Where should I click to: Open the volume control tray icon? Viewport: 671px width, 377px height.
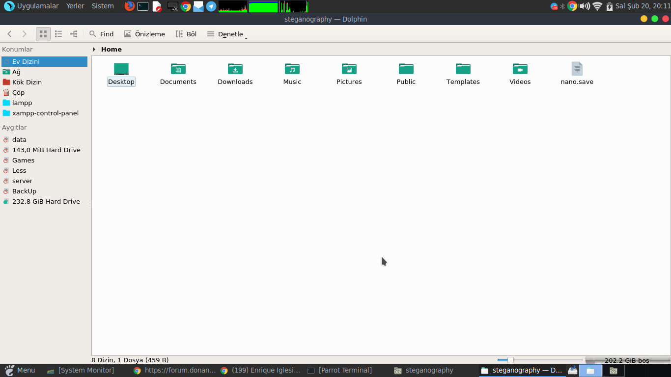tap(585, 6)
